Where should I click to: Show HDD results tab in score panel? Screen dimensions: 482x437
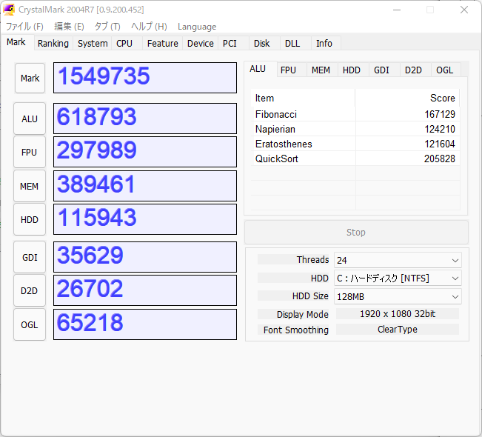pyautogui.click(x=352, y=70)
